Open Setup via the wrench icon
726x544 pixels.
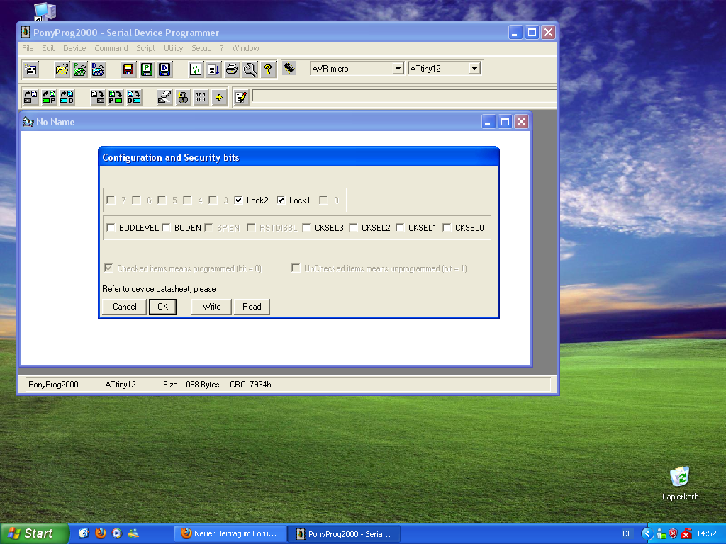(250, 69)
